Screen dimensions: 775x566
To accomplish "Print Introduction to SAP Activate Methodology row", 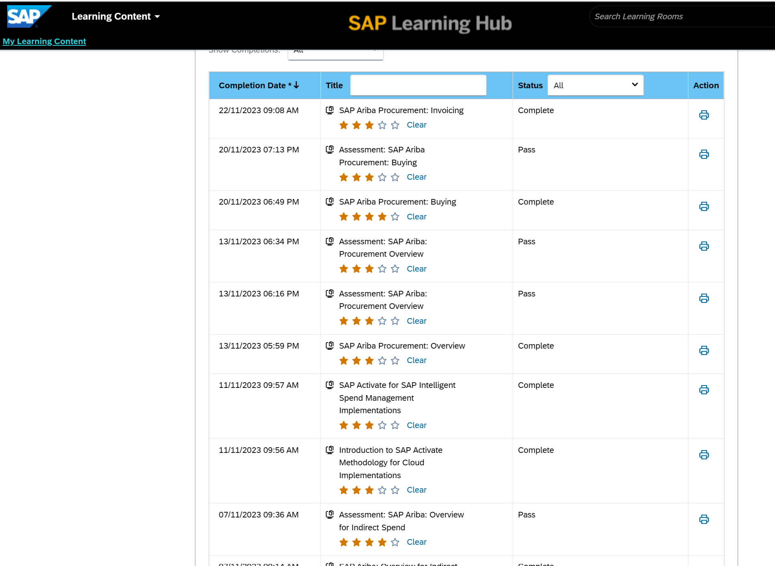I will point(704,455).
